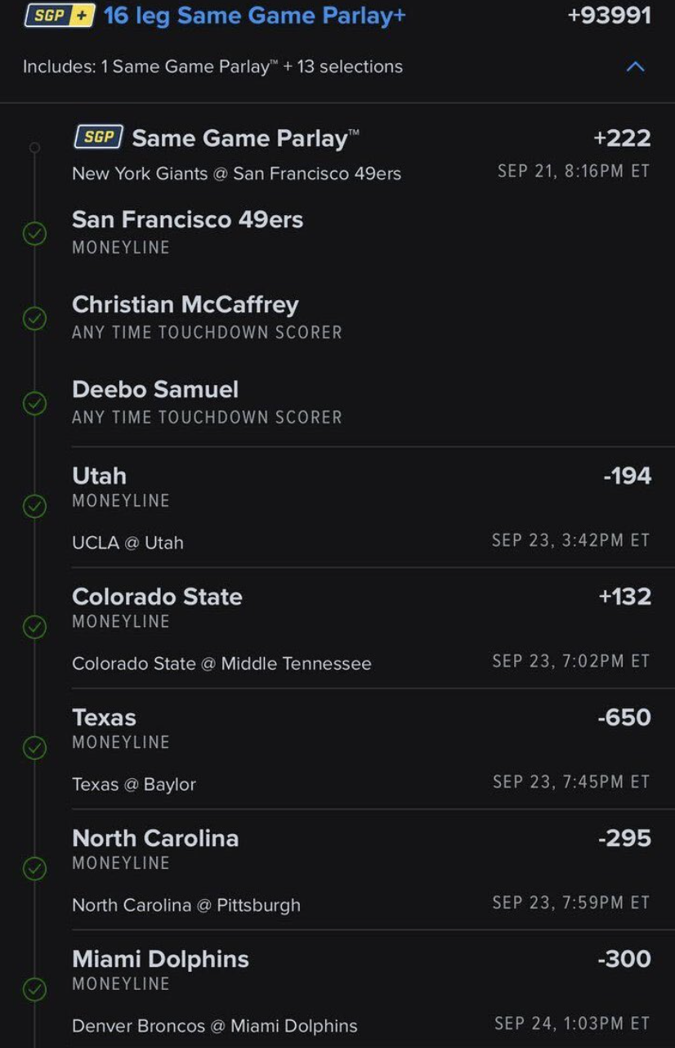Tap the Texas @ Baylor game text

(134, 784)
